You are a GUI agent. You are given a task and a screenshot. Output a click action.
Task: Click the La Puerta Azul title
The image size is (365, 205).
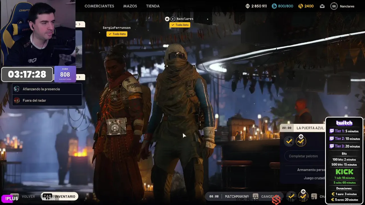click(x=310, y=128)
